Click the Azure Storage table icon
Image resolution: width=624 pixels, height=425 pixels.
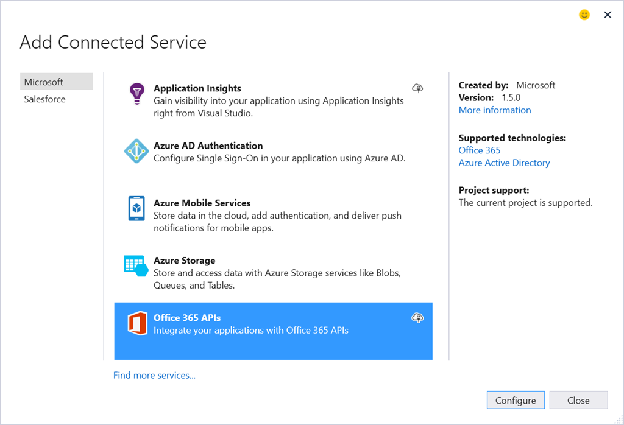click(136, 265)
